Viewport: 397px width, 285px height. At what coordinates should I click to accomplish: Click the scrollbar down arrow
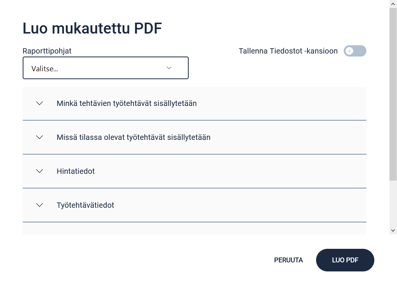(393, 230)
